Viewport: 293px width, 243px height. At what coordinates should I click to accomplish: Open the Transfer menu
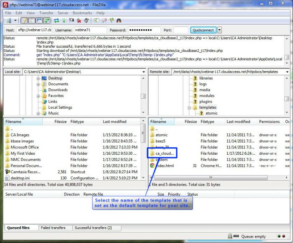coord(46,13)
